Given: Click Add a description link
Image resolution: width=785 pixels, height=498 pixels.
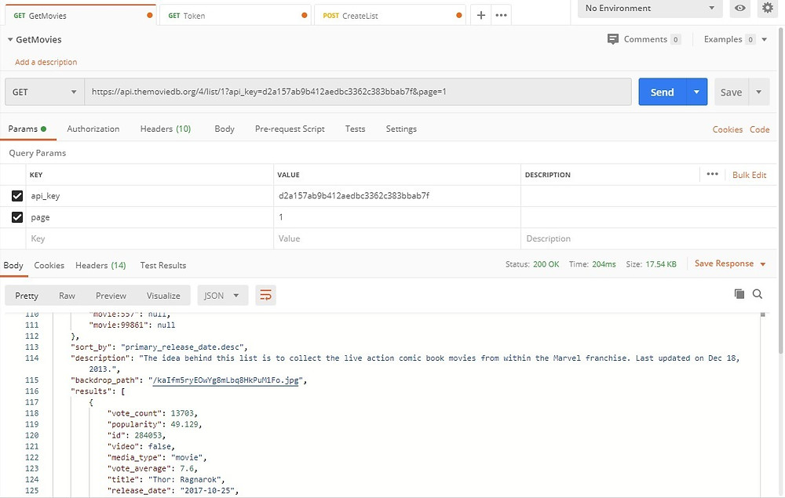Looking at the screenshot, I should pos(46,62).
